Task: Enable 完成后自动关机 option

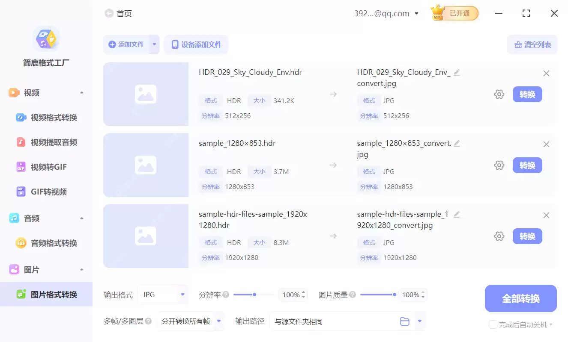Action: click(493, 324)
